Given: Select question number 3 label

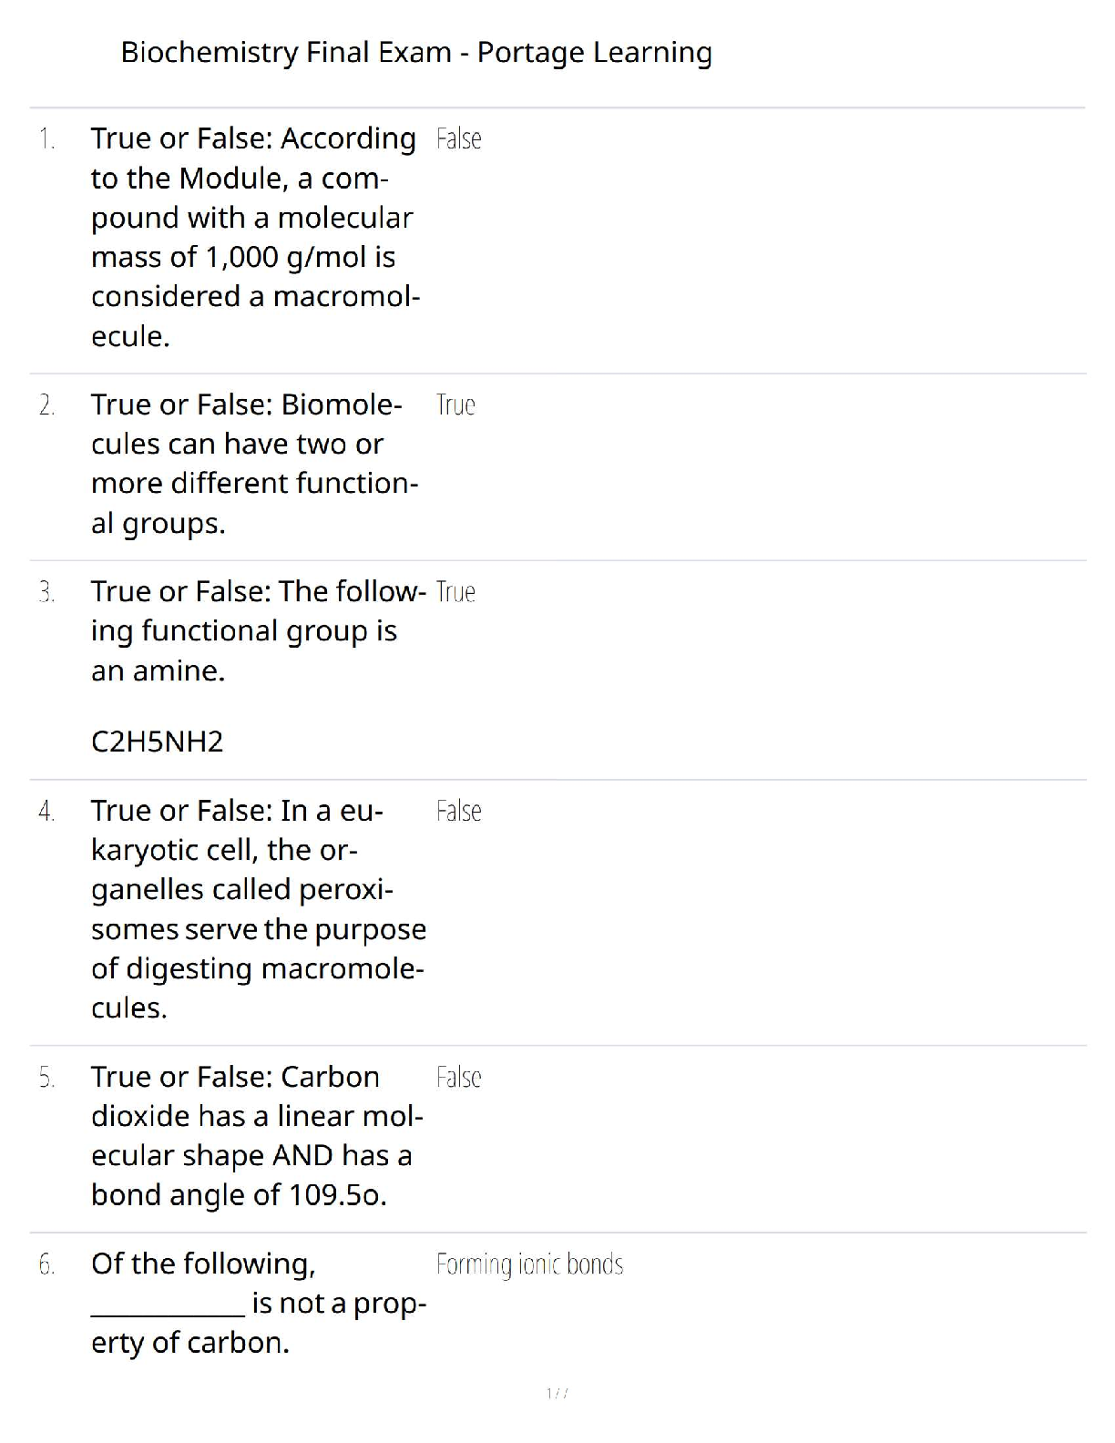Looking at the screenshot, I should 47,593.
